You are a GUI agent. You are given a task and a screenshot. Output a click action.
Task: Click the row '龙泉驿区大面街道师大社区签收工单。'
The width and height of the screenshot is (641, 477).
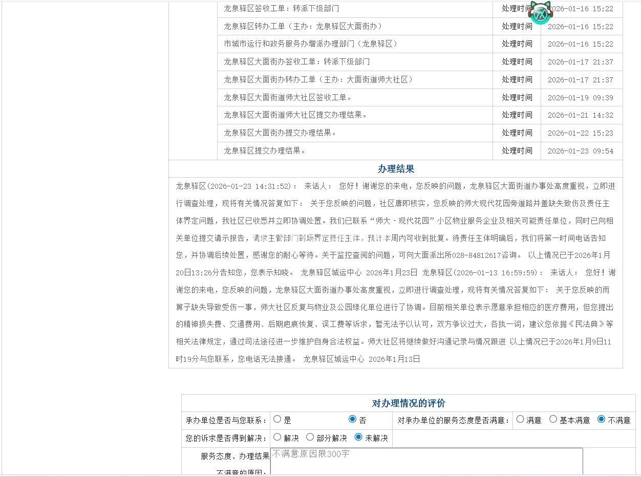pyautogui.click(x=287, y=98)
